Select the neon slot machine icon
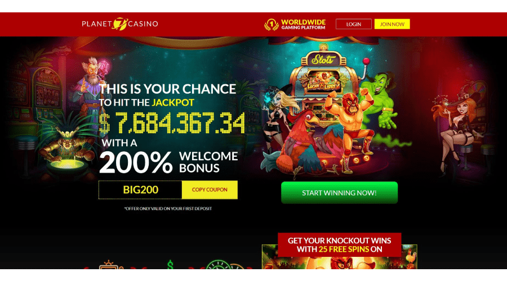The width and height of the screenshot is (507, 281). 110,265
